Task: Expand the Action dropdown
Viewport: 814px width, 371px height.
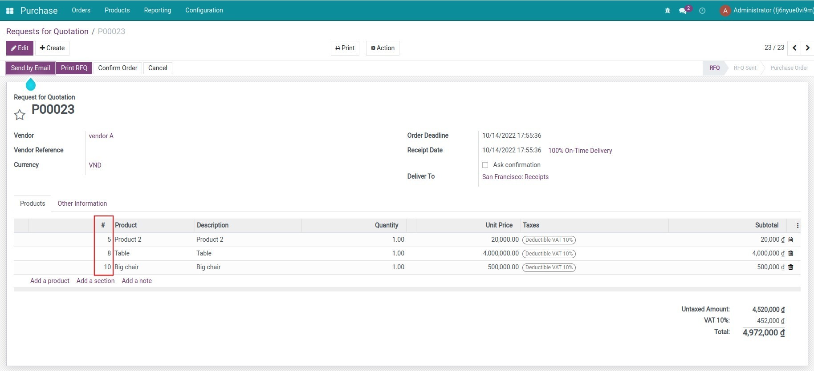Action: pyautogui.click(x=383, y=48)
